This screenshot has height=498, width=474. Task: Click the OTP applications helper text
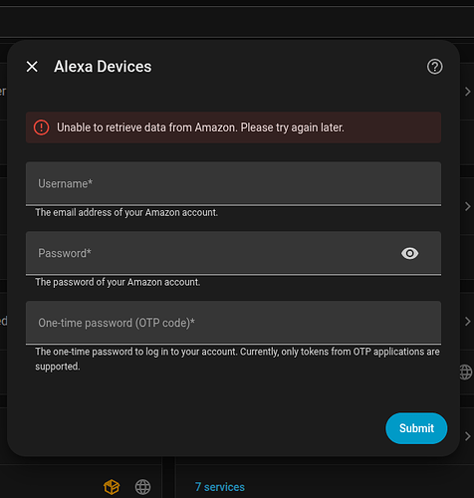(x=237, y=359)
